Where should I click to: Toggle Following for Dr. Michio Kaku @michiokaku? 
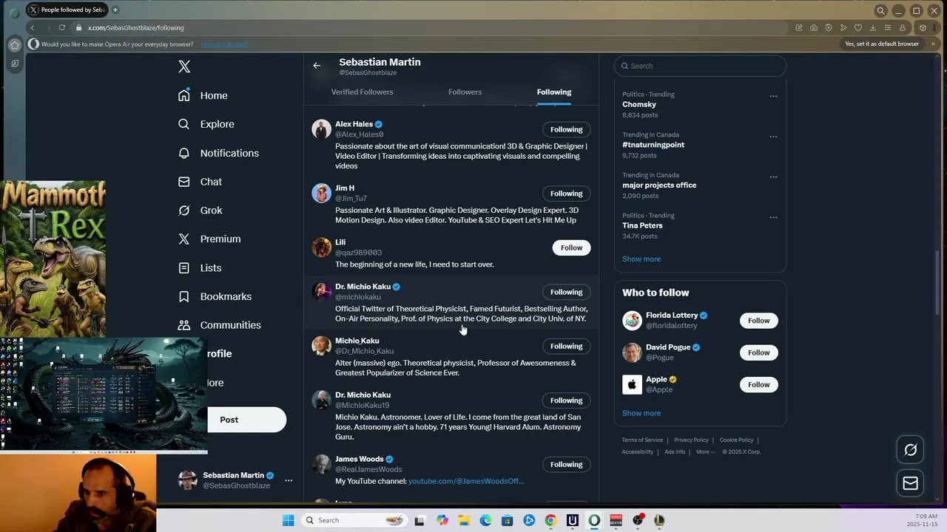pyautogui.click(x=566, y=292)
